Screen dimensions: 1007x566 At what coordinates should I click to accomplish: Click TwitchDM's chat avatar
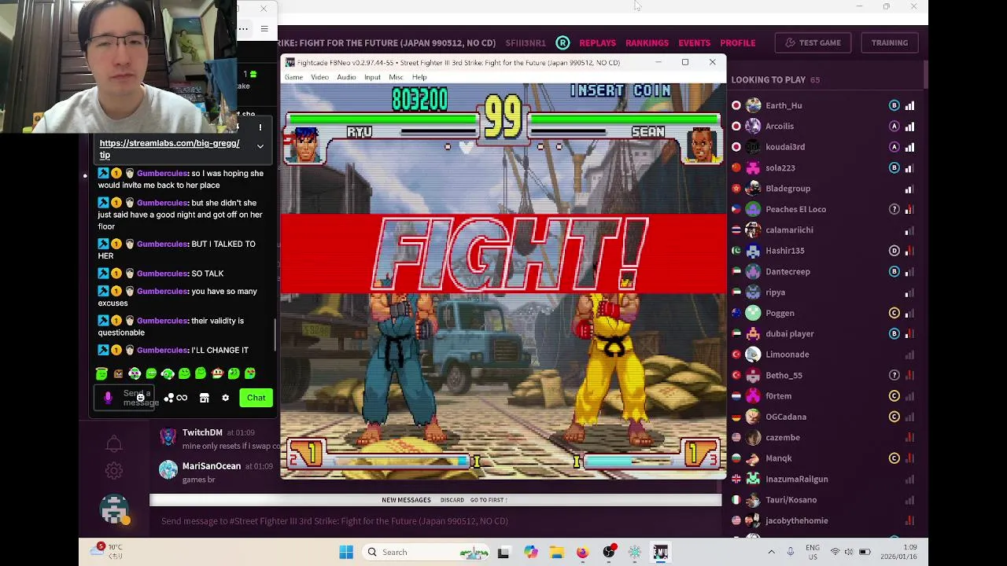[x=168, y=436]
